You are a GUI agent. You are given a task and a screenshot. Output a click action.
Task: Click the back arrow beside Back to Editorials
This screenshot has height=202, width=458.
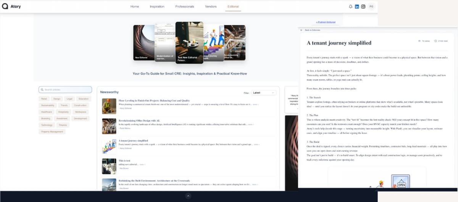tap(301, 30)
